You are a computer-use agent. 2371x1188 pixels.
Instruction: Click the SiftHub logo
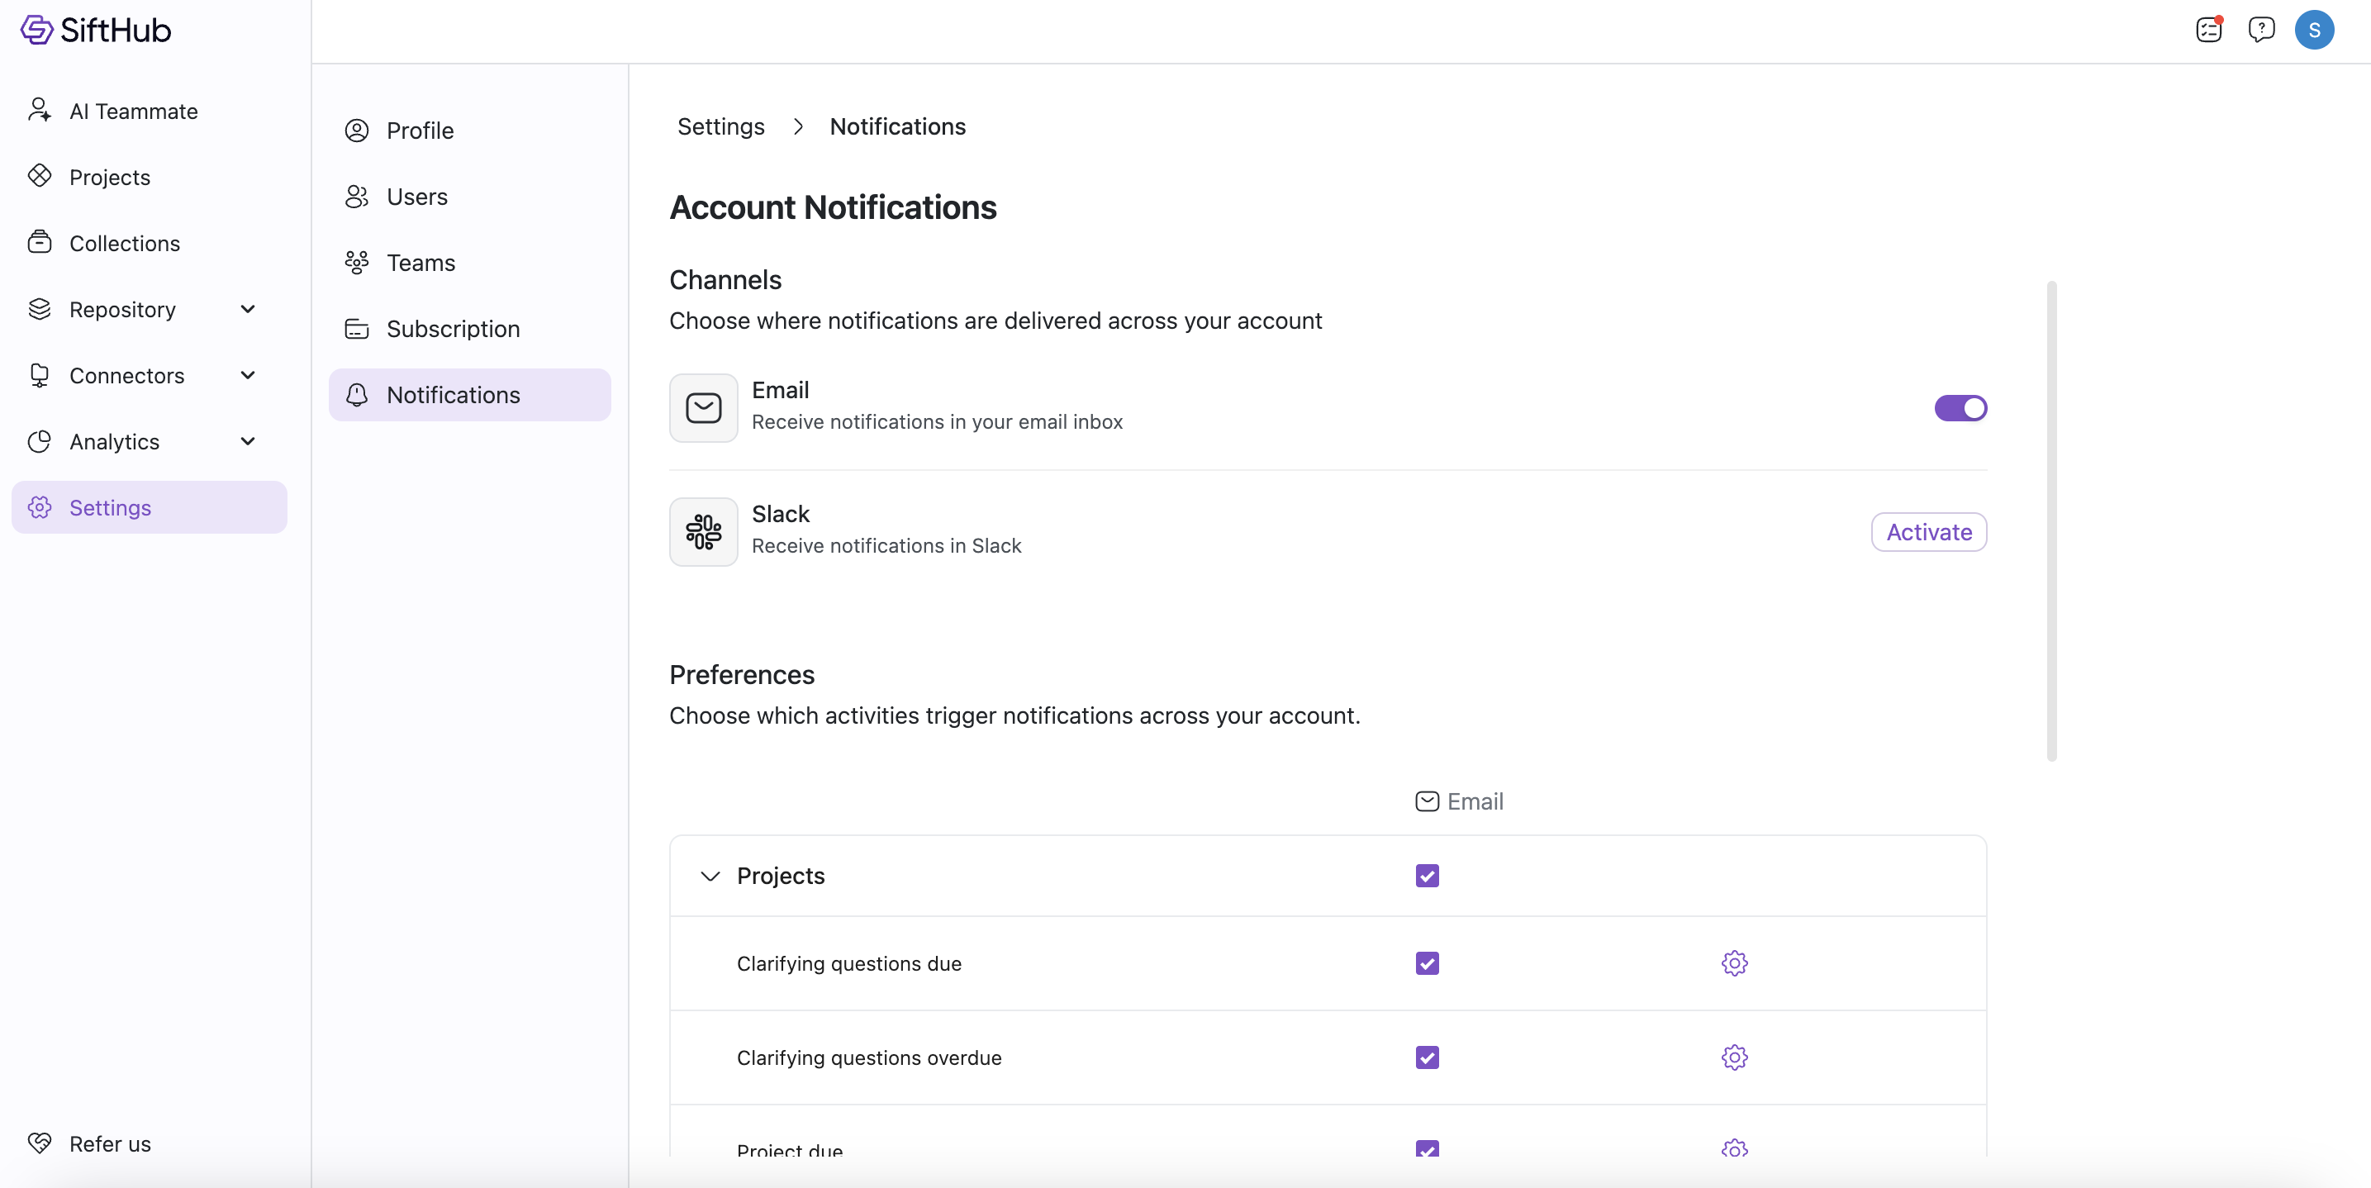(x=96, y=31)
